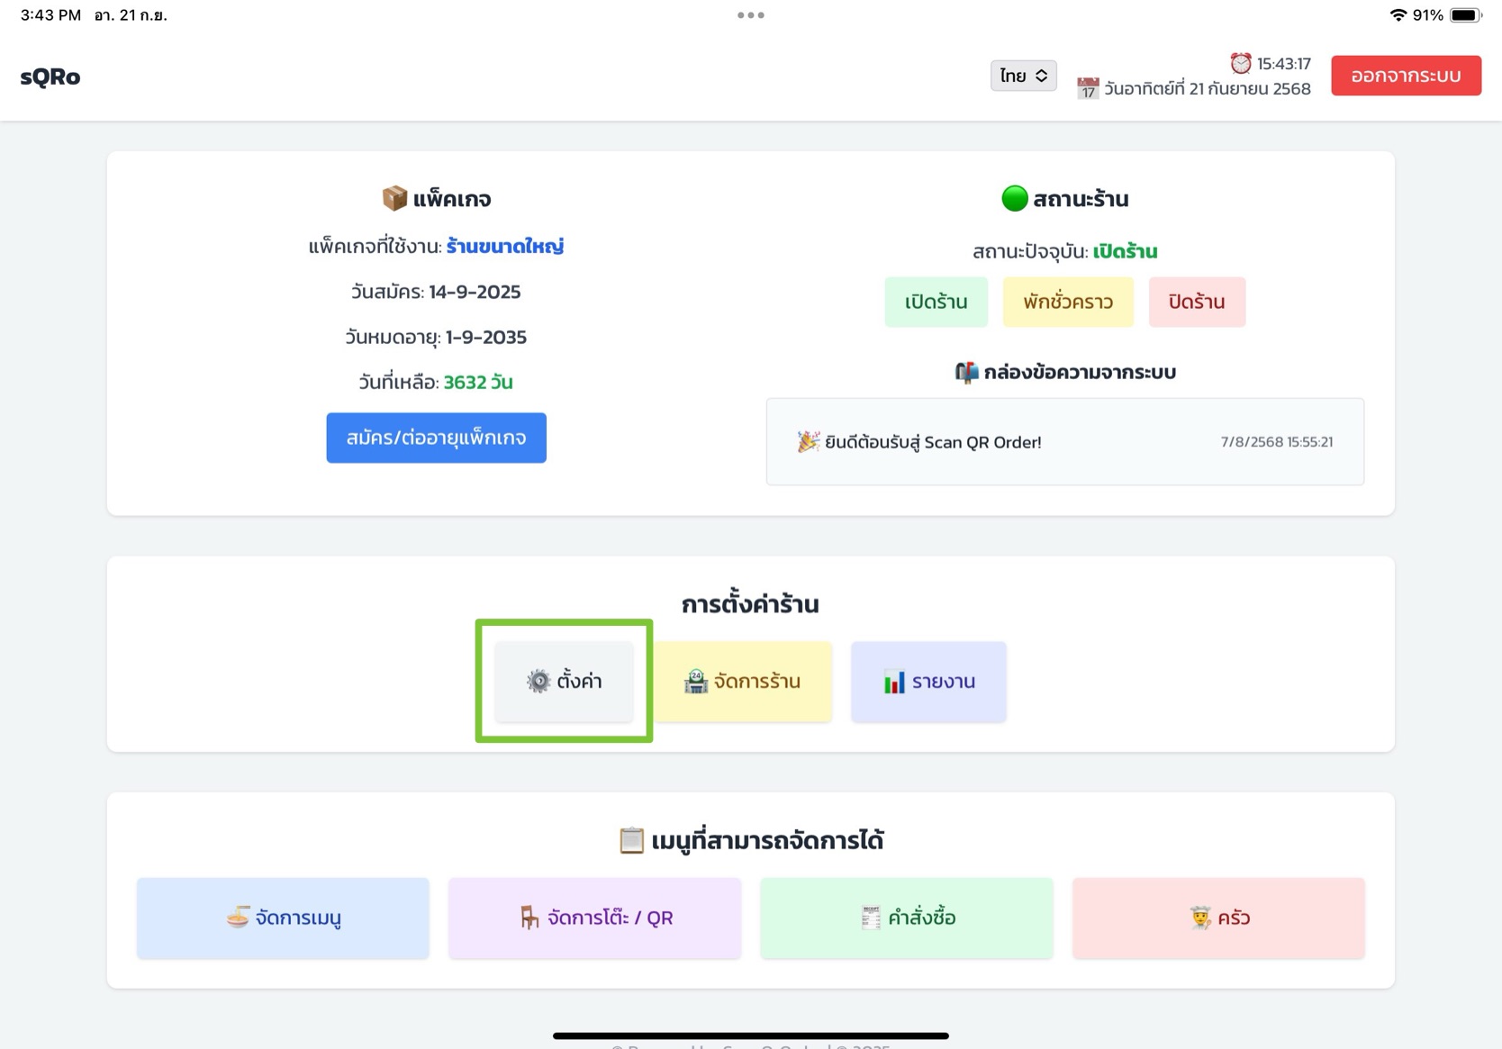
Task: Set shop status to ปิดร้าน
Action: [1196, 302]
